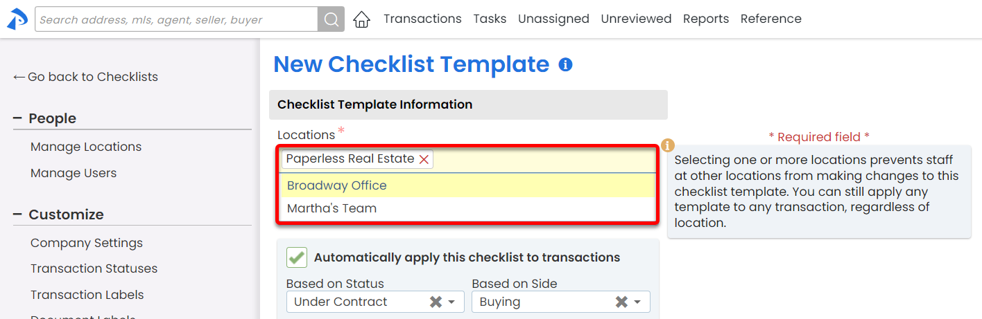Open the Reports menu

point(705,19)
